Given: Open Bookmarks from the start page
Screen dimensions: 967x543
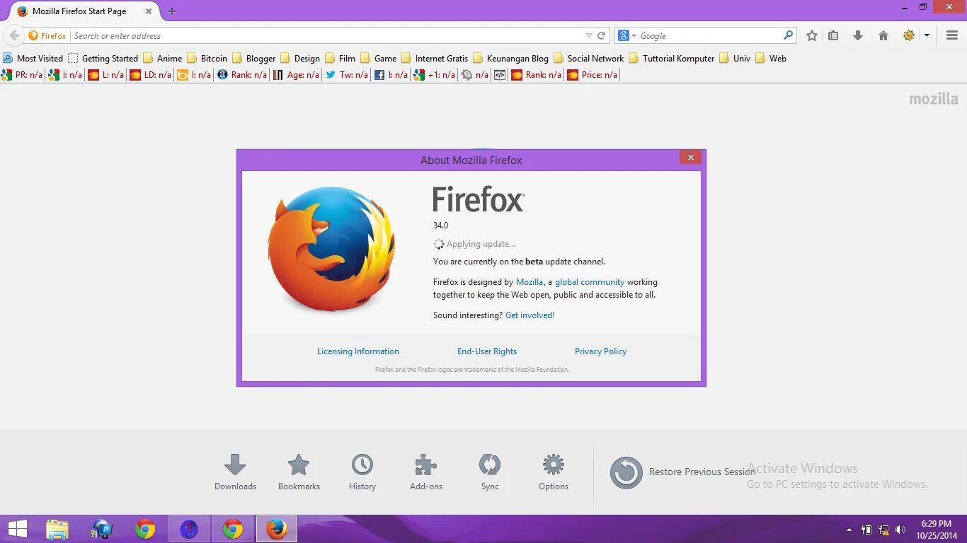Looking at the screenshot, I should coord(299,472).
